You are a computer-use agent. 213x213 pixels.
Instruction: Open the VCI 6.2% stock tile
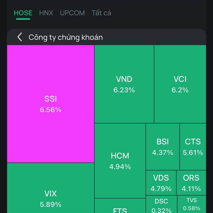(180, 84)
